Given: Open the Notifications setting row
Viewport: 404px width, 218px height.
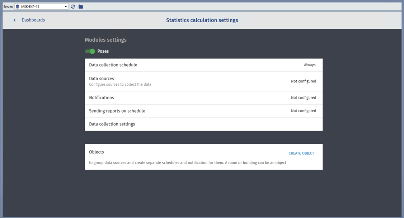Looking at the screenshot, I should pyautogui.click(x=102, y=98).
